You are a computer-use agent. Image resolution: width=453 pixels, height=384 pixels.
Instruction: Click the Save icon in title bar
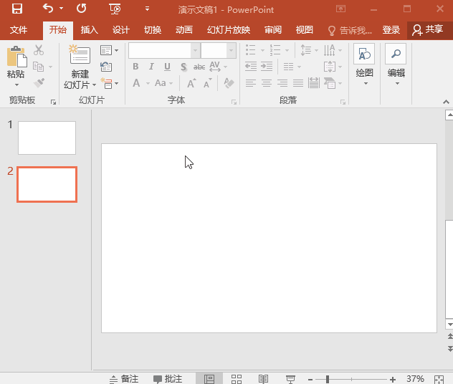click(x=16, y=9)
